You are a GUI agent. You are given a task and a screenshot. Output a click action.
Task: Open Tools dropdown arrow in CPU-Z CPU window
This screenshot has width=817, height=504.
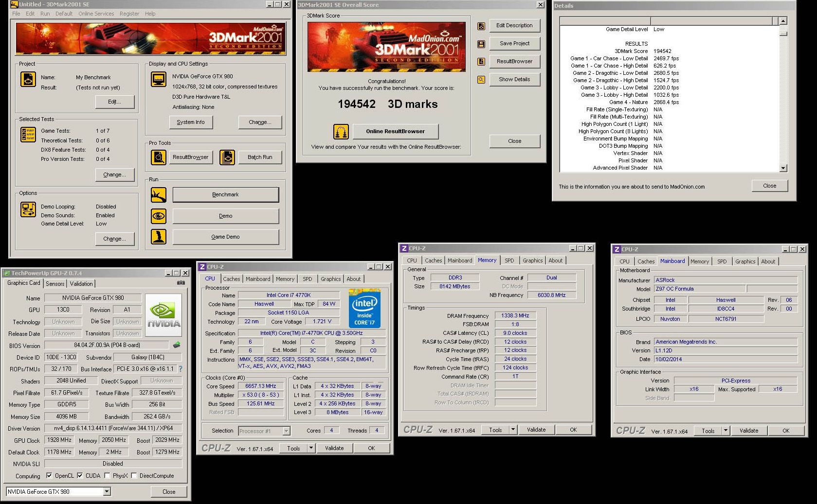click(311, 448)
